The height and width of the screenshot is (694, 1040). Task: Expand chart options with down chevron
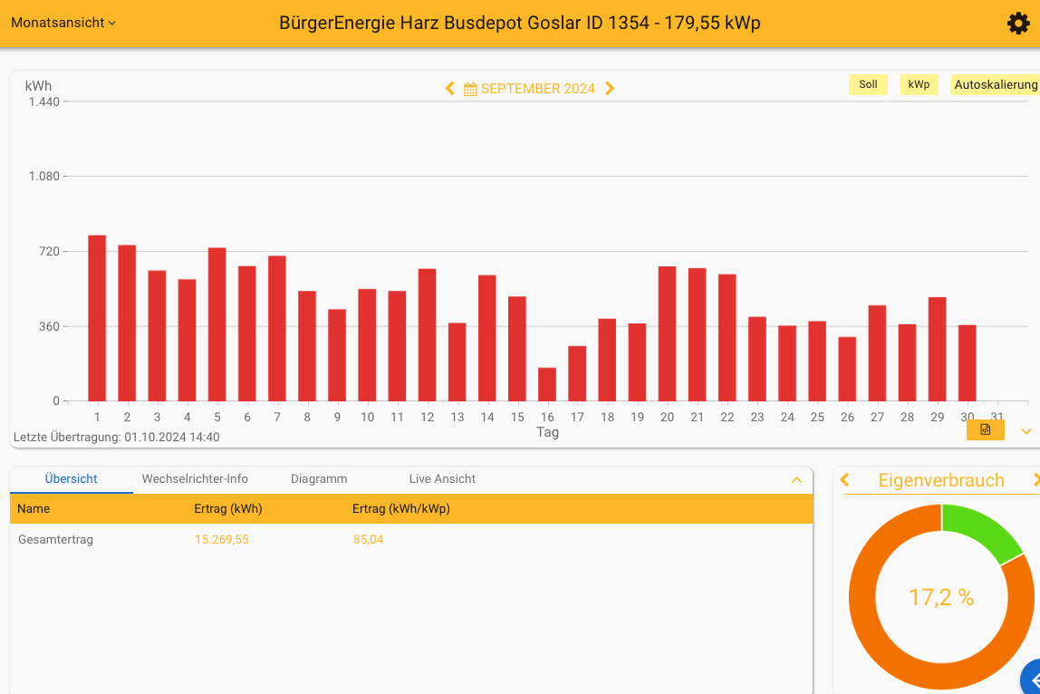pyautogui.click(x=1026, y=431)
